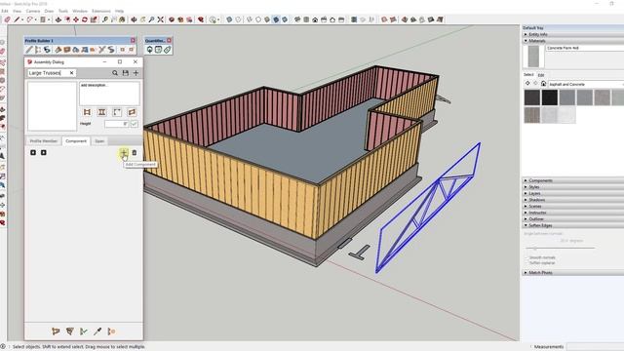Pick the first dark gray asphalt swatch
This screenshot has width=624, height=351.
click(x=532, y=97)
